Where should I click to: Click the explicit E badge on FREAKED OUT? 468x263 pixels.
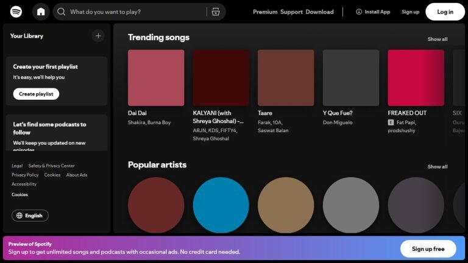click(x=391, y=122)
